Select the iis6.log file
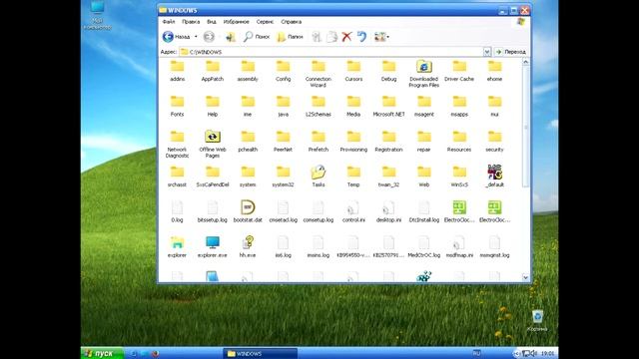Viewport: 639px width, 359px height. pos(283,246)
